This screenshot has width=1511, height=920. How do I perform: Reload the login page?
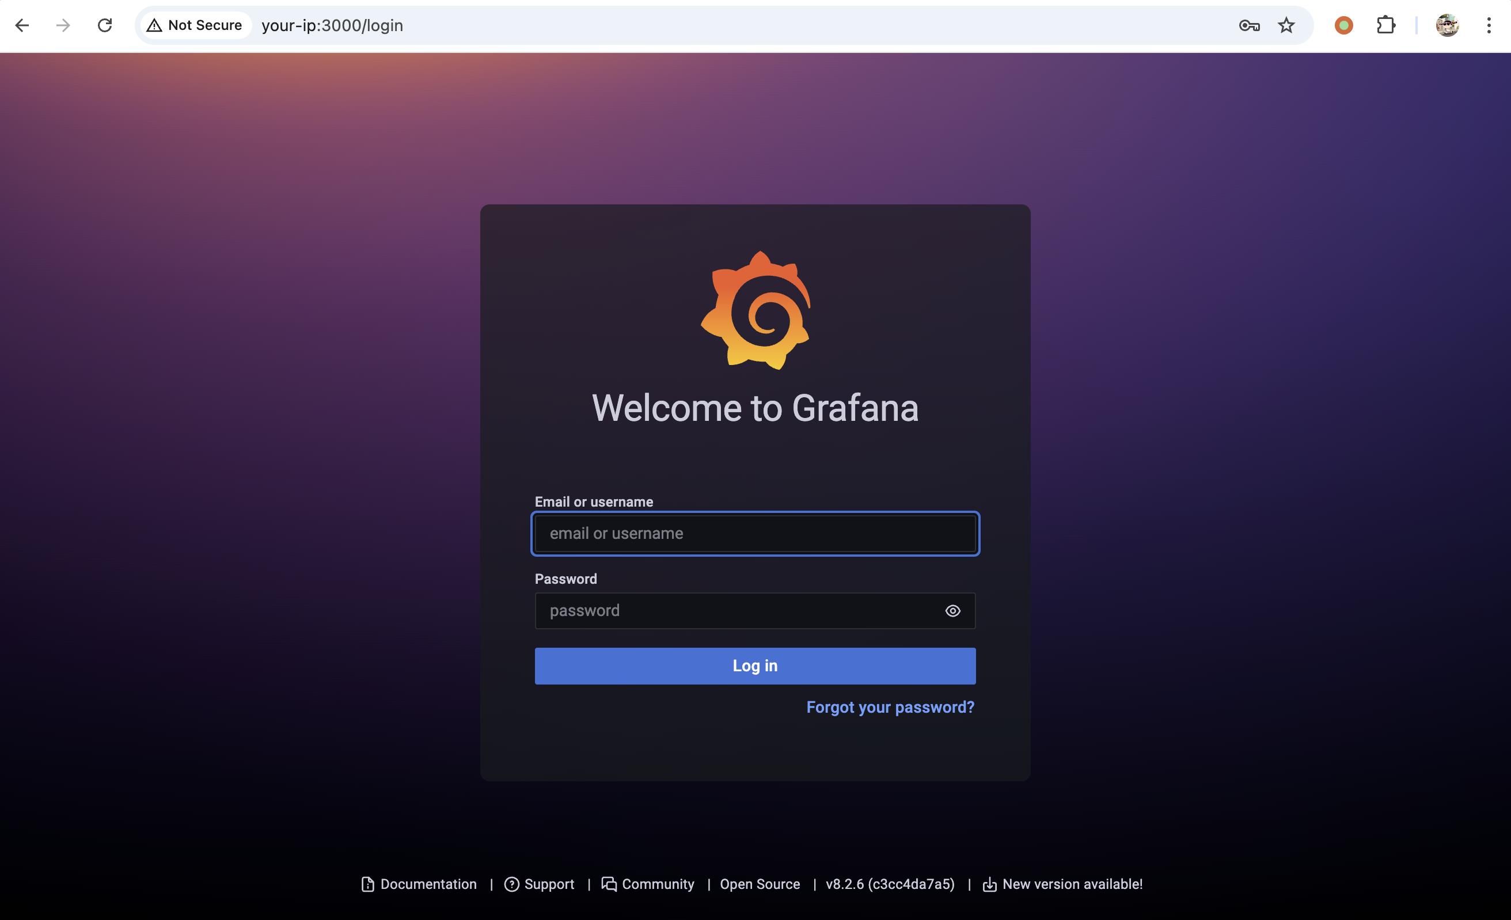105,25
